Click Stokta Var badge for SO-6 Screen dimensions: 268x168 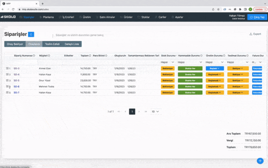[190, 87]
